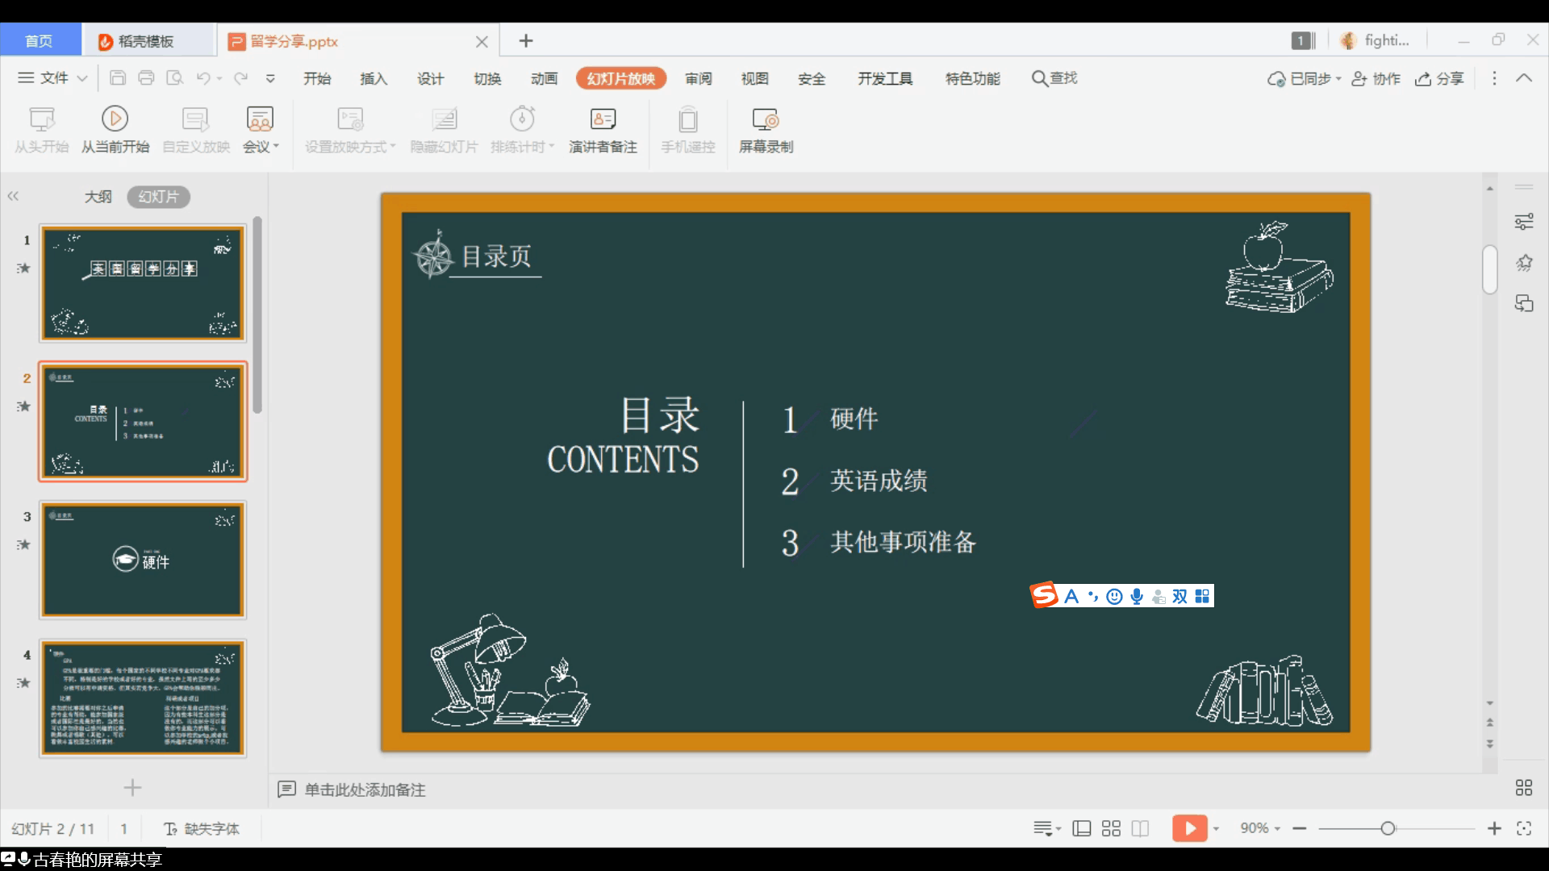This screenshot has width=1549, height=871.
Task: Click the print icon in quick toolbar
Action: tap(146, 78)
